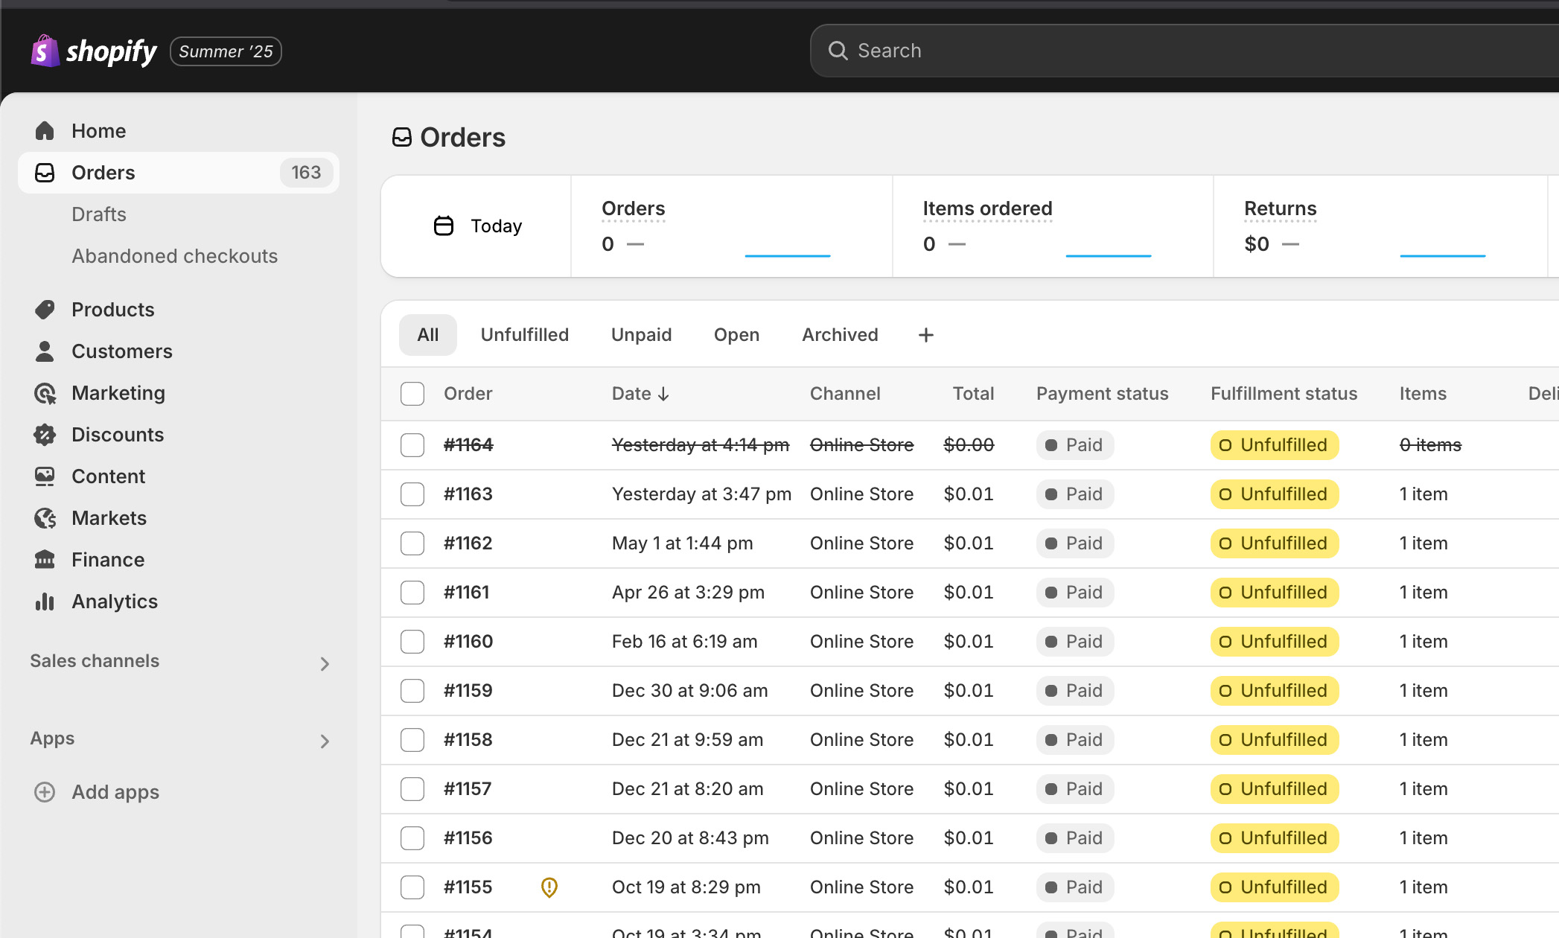Viewport: 1559px width, 938px height.
Task: Click the Items column header
Action: pyautogui.click(x=1423, y=394)
